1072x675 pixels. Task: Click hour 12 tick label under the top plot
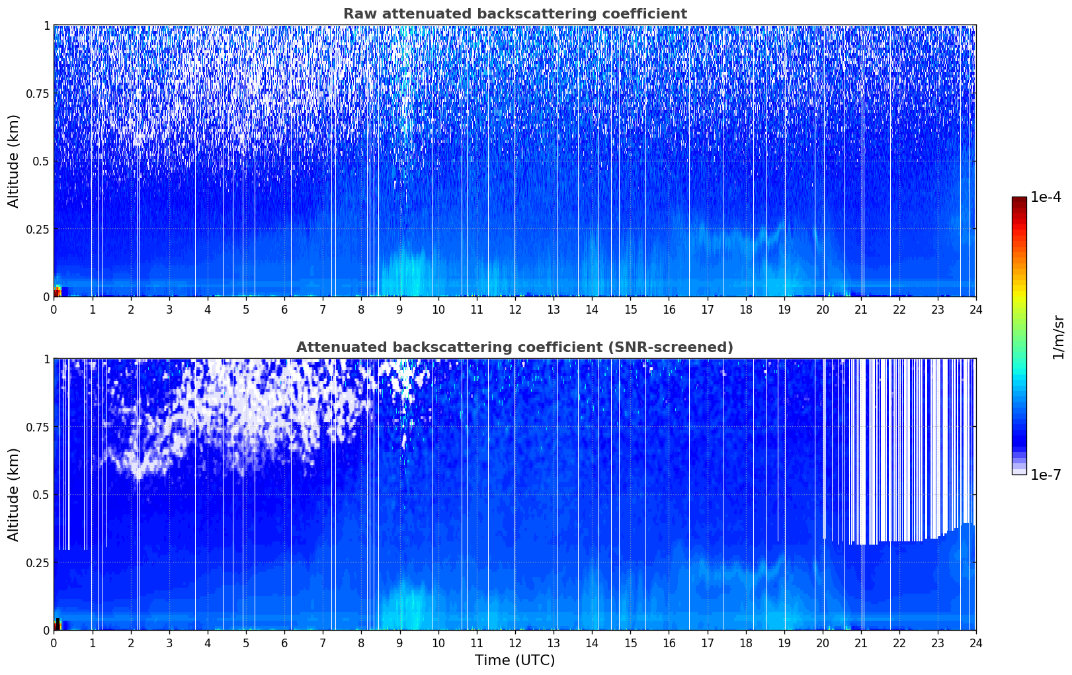515,309
